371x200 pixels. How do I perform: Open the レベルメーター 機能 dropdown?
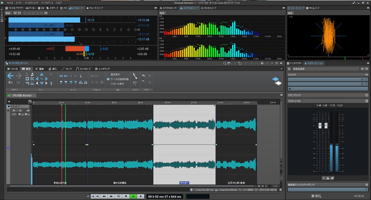point(8,13)
